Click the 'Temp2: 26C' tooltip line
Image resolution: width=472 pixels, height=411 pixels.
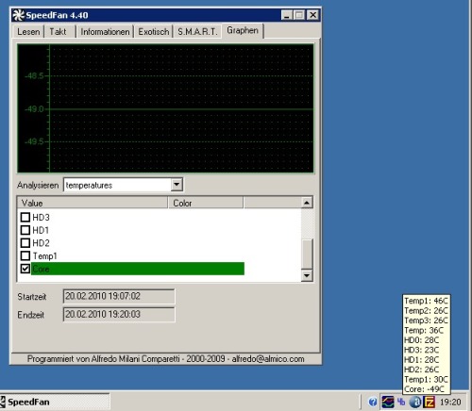(x=426, y=310)
